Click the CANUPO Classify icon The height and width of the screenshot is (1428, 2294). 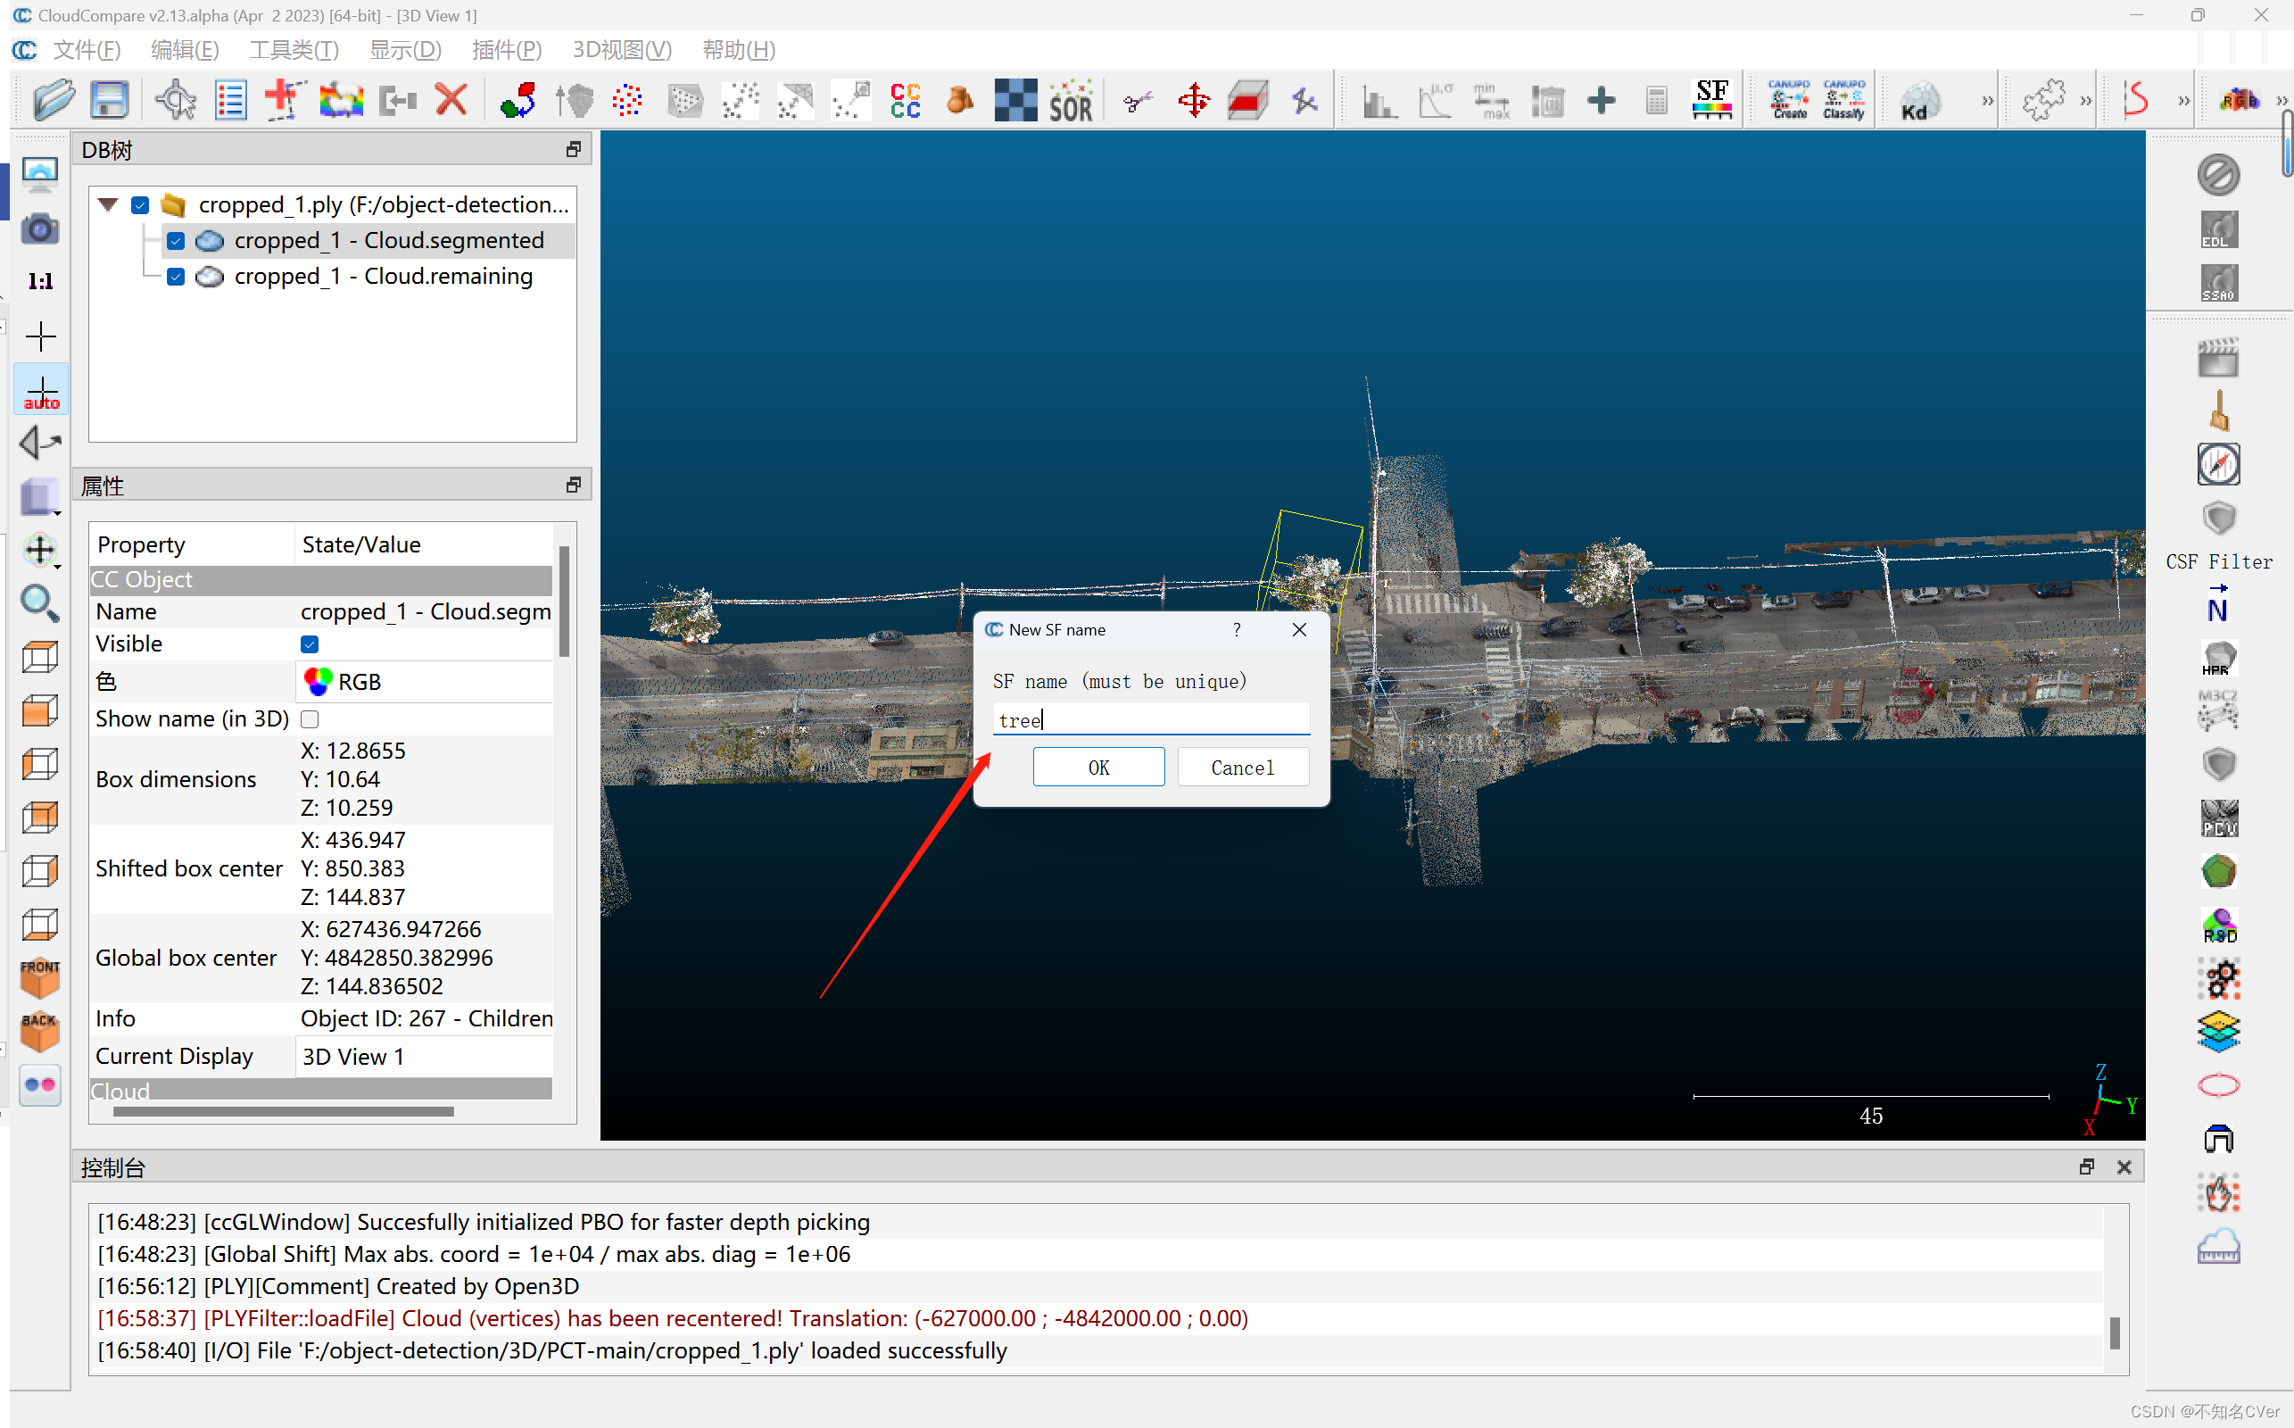pos(1843,100)
